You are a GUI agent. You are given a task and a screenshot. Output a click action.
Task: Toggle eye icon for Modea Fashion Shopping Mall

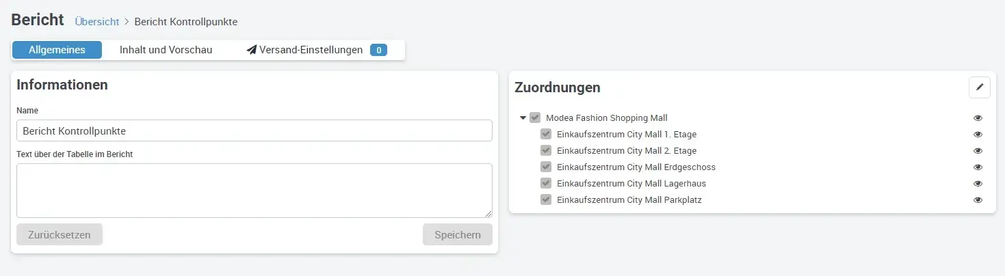[978, 118]
